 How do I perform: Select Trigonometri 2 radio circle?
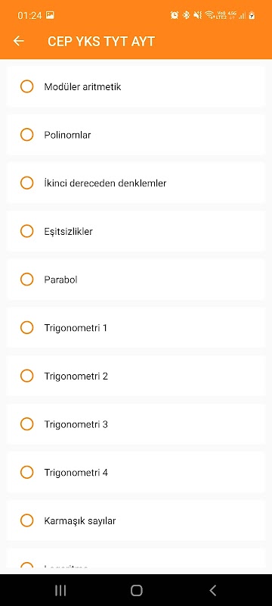[x=26, y=376]
